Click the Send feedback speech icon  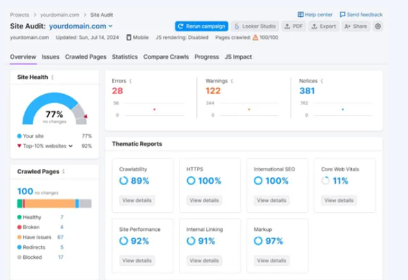tap(342, 15)
